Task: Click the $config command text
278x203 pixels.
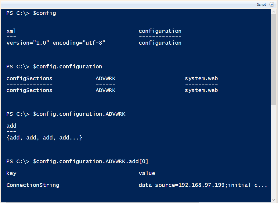Action: 45,13
